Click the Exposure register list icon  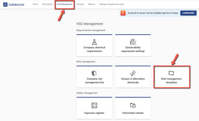94,105
